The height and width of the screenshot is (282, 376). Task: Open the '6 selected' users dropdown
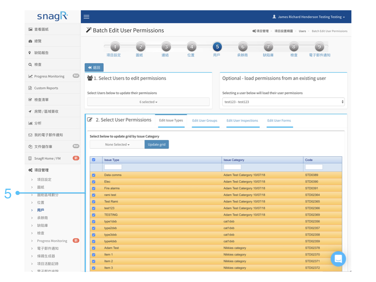pos(148,102)
